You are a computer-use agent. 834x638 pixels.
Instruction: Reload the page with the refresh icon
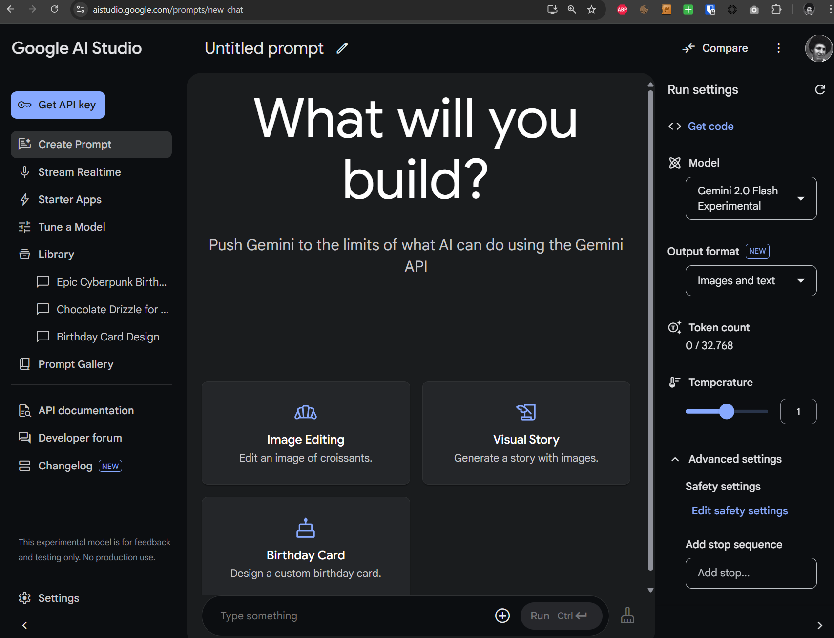pyautogui.click(x=54, y=9)
